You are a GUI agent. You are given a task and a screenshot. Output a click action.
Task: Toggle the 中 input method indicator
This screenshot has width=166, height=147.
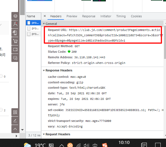pyautogui.click(x=95, y=145)
